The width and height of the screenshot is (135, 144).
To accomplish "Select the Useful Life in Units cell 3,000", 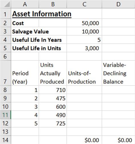I will tap(84, 48).
